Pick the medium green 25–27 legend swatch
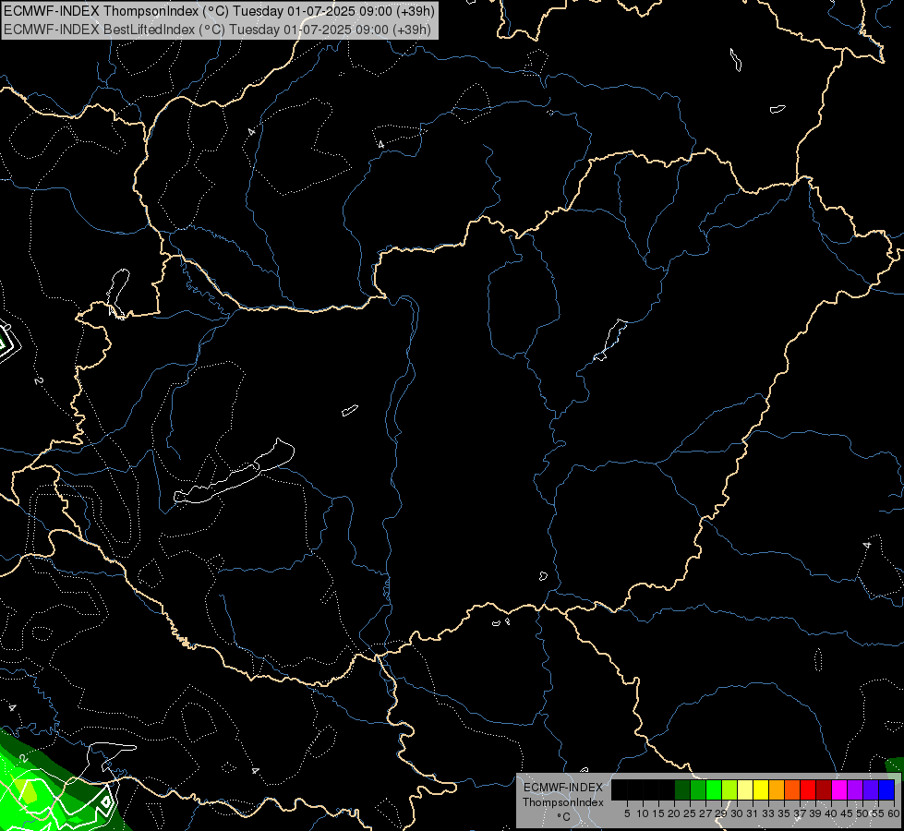This screenshot has height=831, width=904. click(x=698, y=789)
